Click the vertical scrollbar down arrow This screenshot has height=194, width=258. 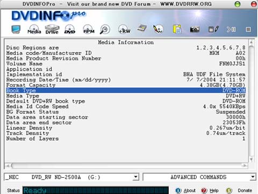click(251, 160)
